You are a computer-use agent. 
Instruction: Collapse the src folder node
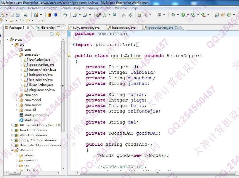pos(12,44)
